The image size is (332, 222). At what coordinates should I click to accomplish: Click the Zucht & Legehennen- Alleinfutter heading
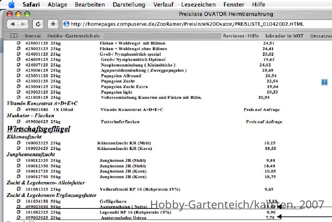[46, 183]
